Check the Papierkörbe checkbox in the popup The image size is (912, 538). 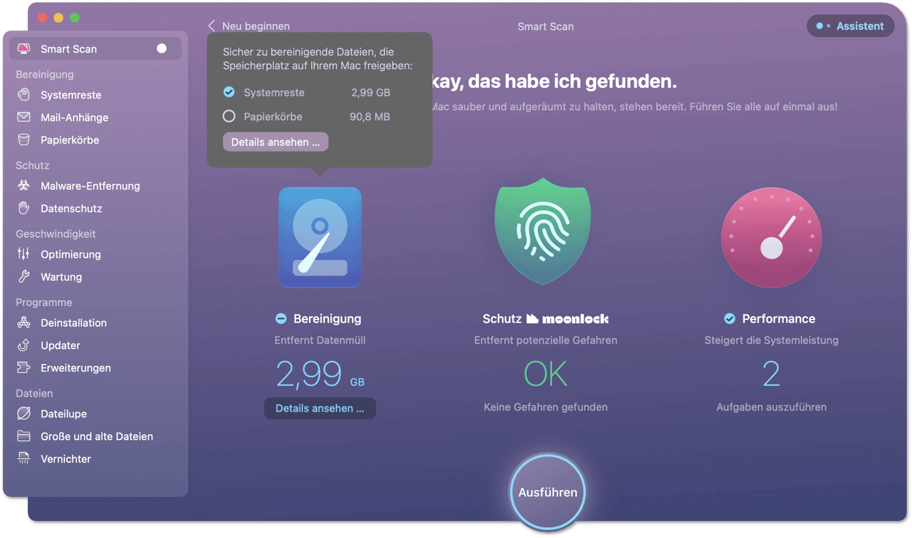229,116
